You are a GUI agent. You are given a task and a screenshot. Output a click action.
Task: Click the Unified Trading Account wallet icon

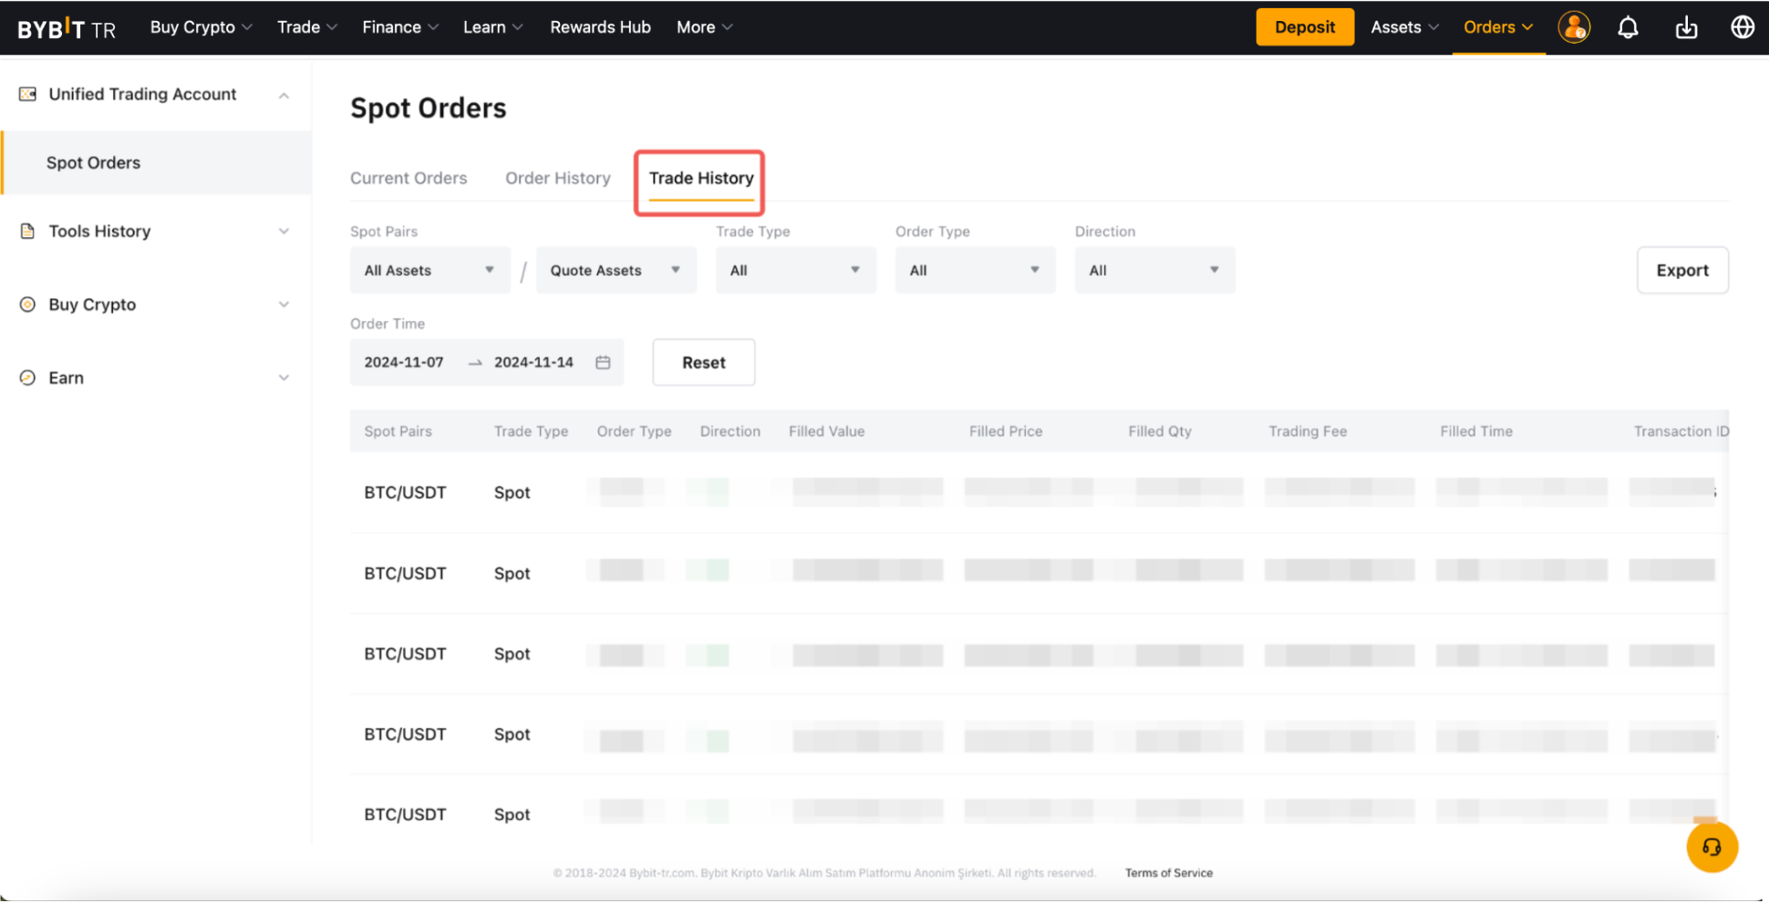pyautogui.click(x=28, y=94)
